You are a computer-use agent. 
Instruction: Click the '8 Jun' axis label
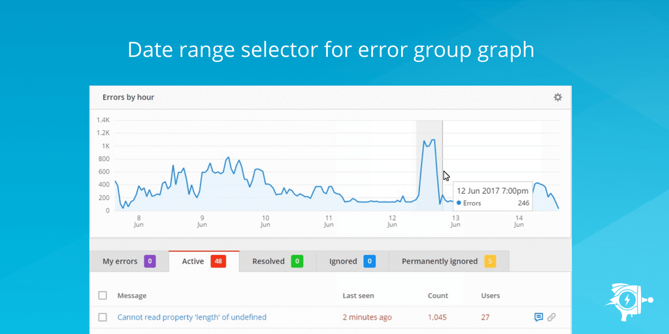(x=139, y=220)
